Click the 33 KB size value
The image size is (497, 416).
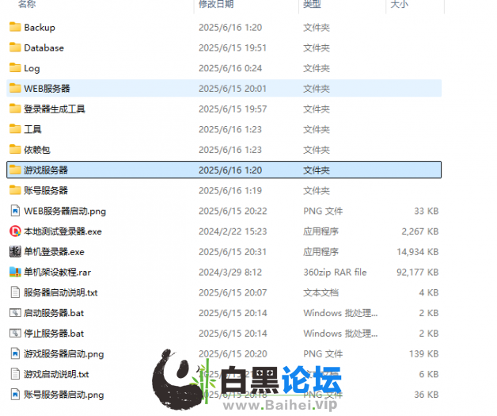tap(427, 211)
